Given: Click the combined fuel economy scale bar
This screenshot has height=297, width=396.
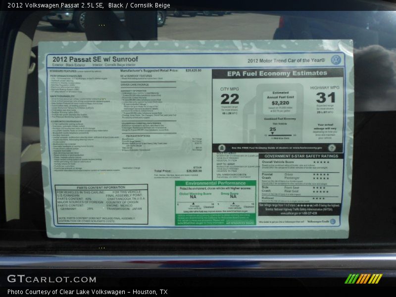Looking at the screenshot, I should pos(280,135).
